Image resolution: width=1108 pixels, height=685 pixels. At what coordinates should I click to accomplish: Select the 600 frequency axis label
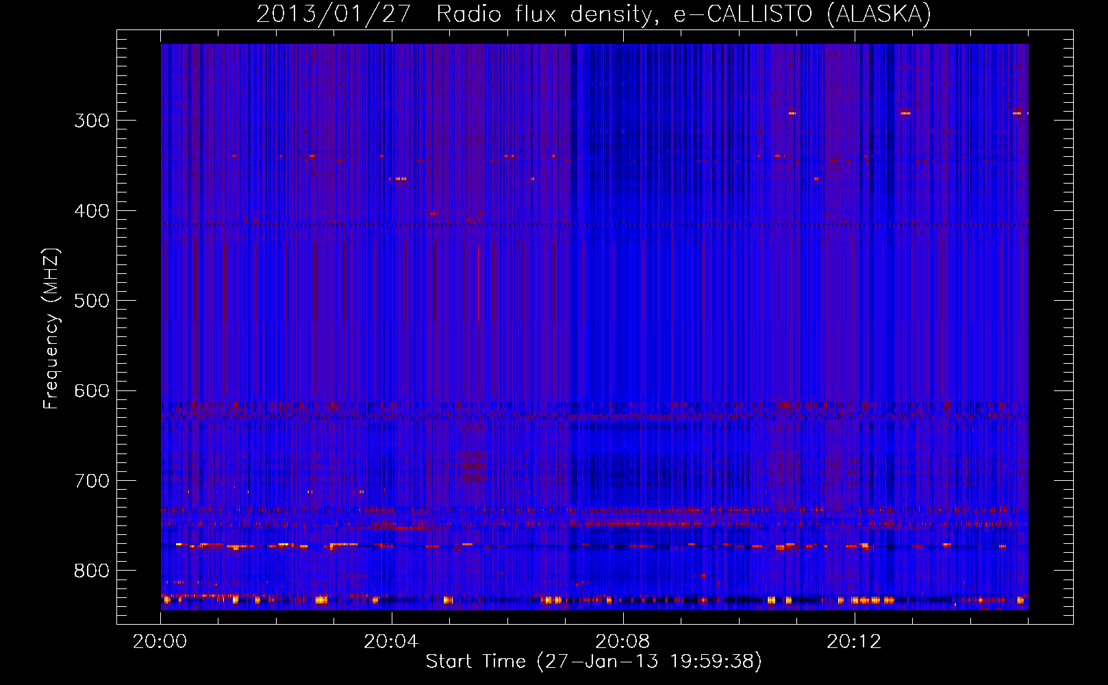tap(92, 391)
